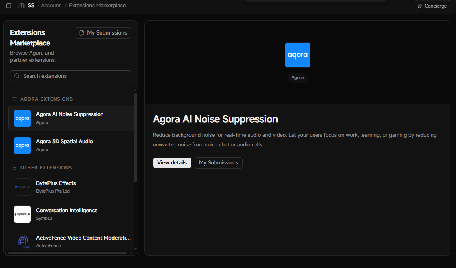Select Extensions Marketplace breadcrumb

[97, 6]
